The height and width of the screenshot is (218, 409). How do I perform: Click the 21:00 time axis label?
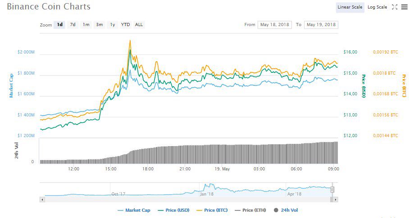coord(185,169)
